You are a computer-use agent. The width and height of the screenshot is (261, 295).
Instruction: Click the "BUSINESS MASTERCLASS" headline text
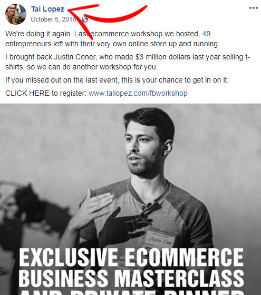[x=131, y=278]
